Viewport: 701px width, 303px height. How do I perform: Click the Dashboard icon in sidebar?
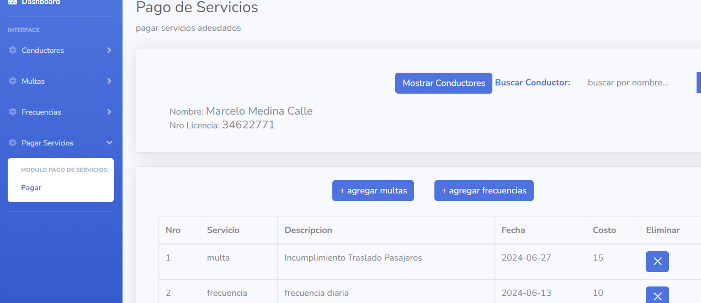tap(13, 2)
